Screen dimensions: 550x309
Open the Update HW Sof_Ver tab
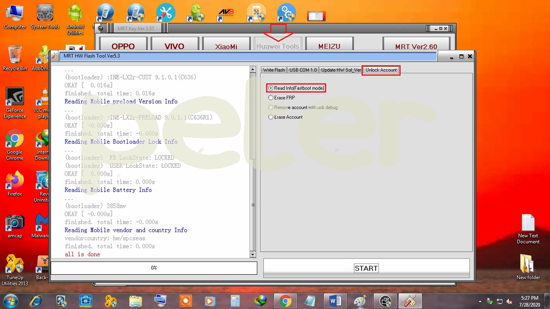click(341, 70)
